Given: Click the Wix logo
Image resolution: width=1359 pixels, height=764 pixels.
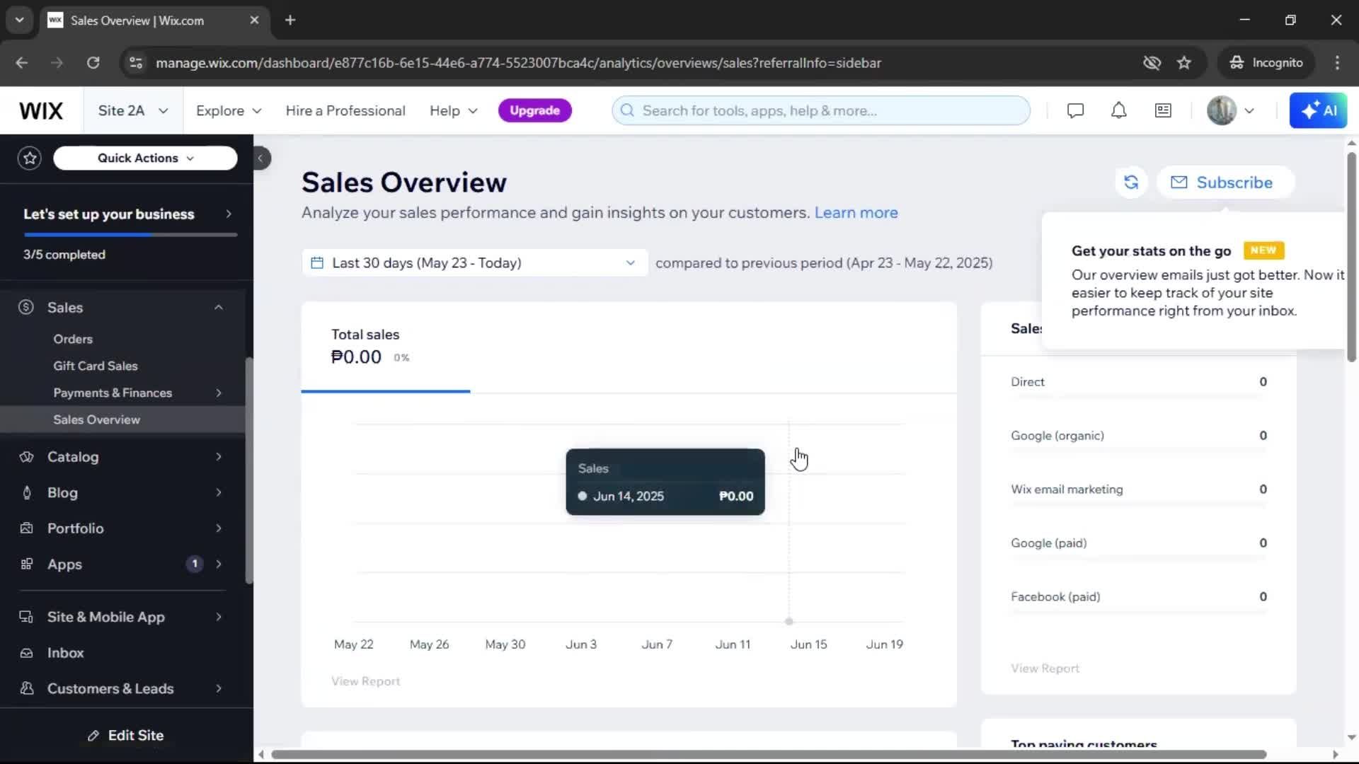Looking at the screenshot, I should click(41, 110).
